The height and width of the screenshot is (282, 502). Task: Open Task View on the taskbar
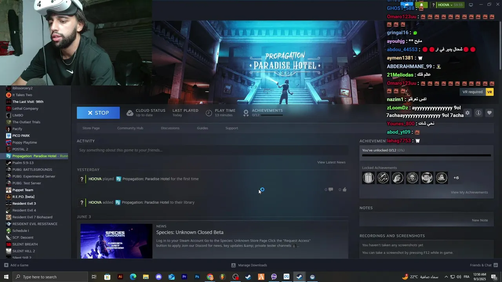point(94,277)
